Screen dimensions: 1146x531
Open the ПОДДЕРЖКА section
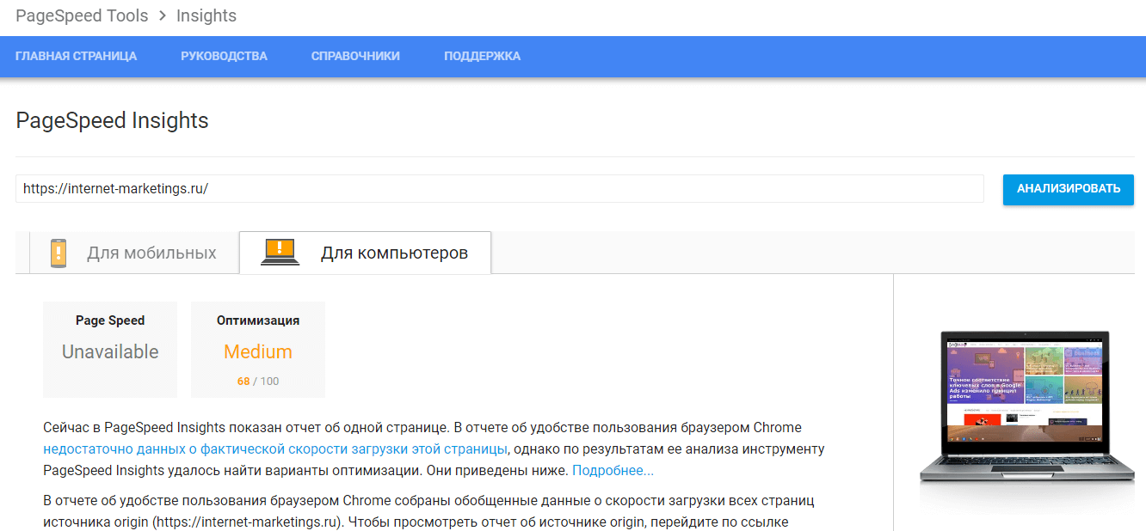point(482,56)
